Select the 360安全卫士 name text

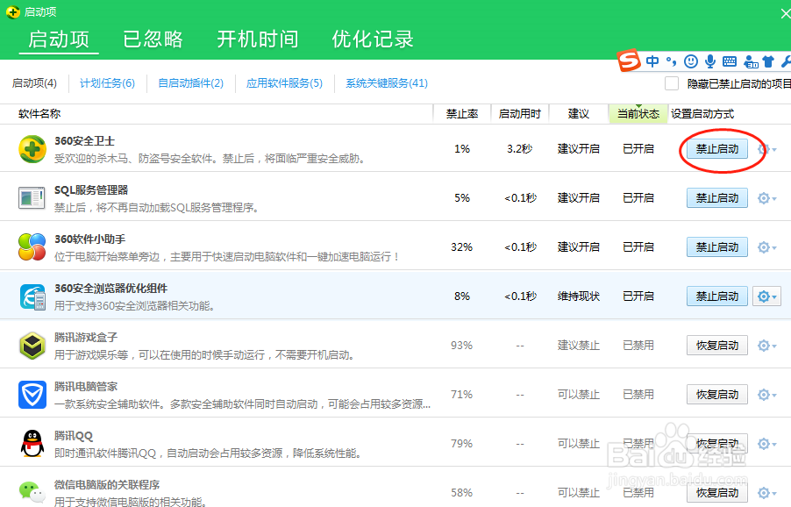coord(84,141)
